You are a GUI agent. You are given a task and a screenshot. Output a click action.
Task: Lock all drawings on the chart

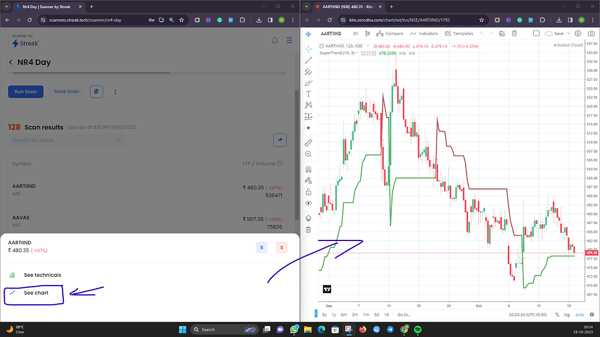tap(308, 191)
